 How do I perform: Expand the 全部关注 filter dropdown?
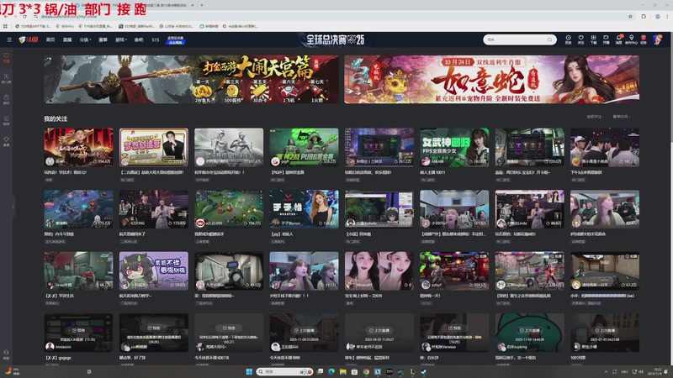pyautogui.click(x=595, y=117)
